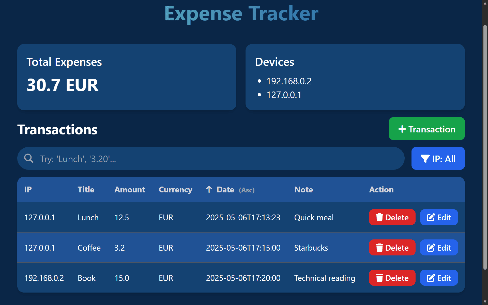Click the Currency column header
Image resolution: width=488 pixels, height=305 pixels.
point(175,190)
